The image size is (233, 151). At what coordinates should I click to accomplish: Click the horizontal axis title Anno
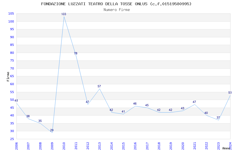pyautogui.click(x=226, y=148)
